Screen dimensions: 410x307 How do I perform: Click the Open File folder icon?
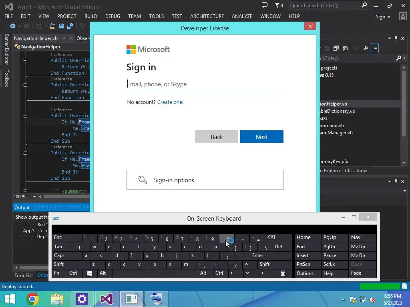(52, 26)
